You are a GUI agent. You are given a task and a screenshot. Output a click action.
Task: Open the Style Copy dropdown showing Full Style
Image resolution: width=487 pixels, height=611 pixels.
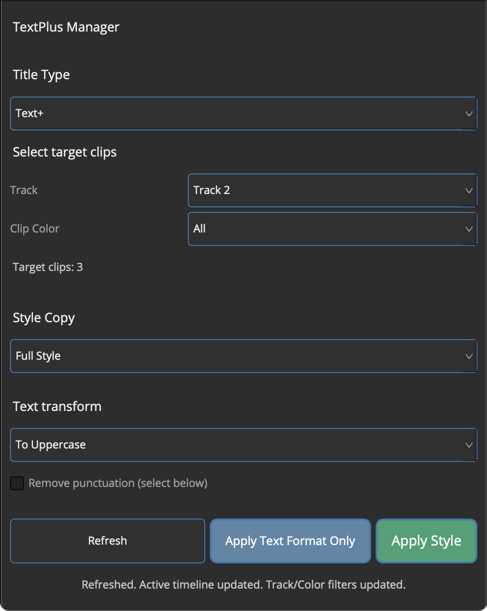tap(243, 356)
